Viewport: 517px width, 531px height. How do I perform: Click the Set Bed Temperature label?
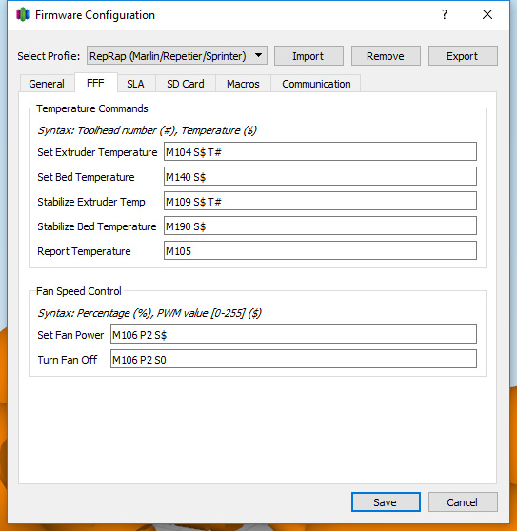coord(86,177)
